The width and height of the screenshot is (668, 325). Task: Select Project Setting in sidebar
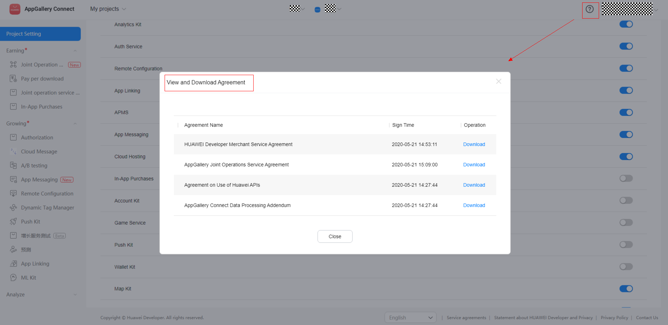click(40, 34)
